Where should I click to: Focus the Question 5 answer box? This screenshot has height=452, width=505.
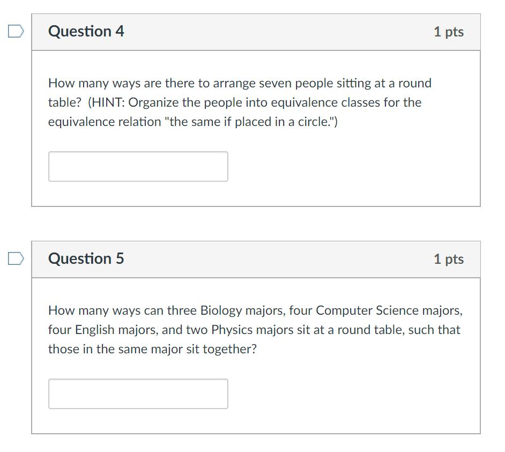[138, 394]
